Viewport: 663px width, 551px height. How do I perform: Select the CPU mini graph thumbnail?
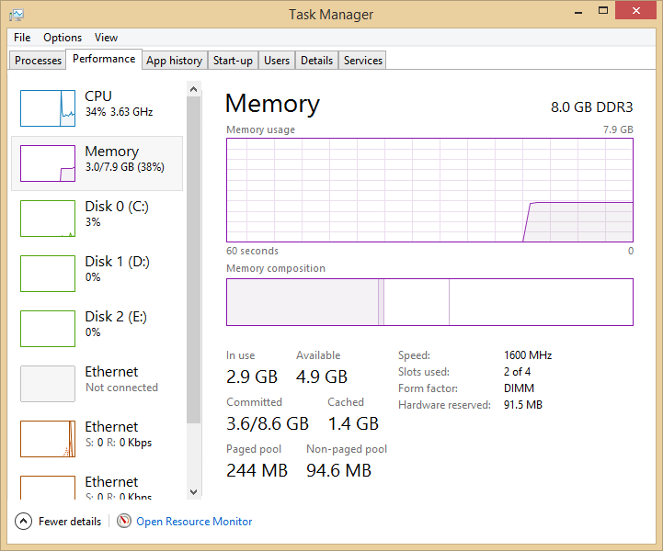[48, 107]
